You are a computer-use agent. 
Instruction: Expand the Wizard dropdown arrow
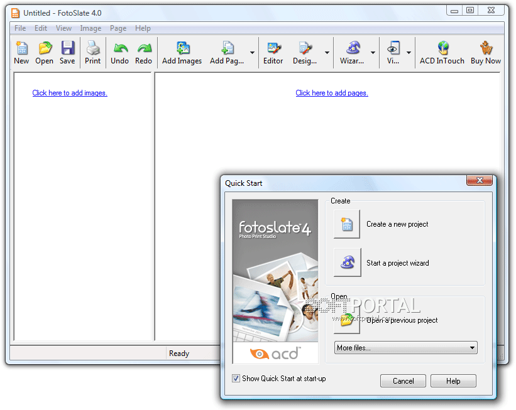coord(373,53)
